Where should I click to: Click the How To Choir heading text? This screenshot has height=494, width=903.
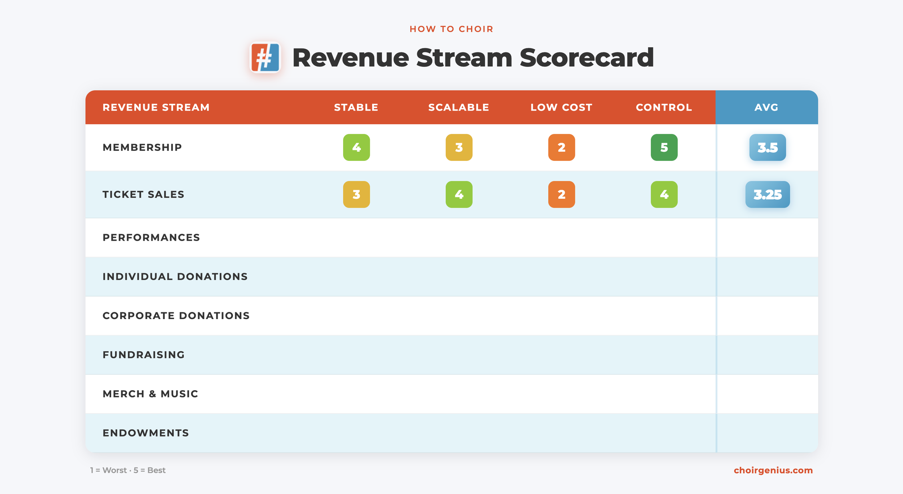[x=451, y=29]
